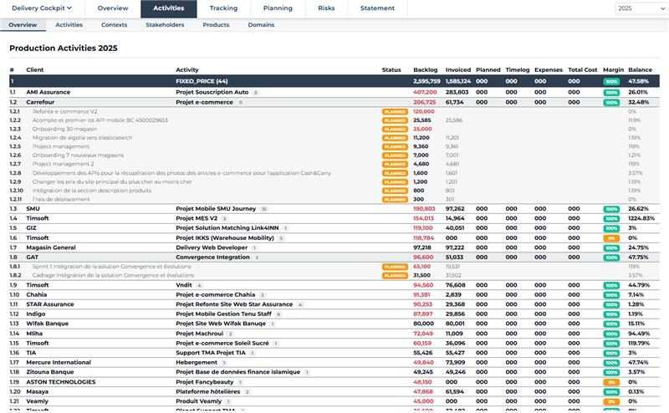Collapse the GAT Convergence Integration row
The image size is (669, 413).
334,257
